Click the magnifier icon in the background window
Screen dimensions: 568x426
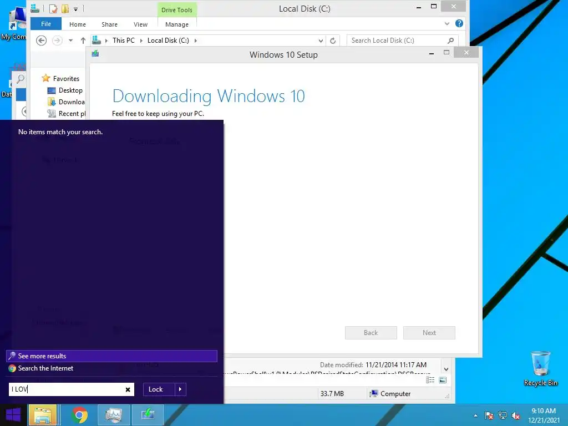[21, 78]
